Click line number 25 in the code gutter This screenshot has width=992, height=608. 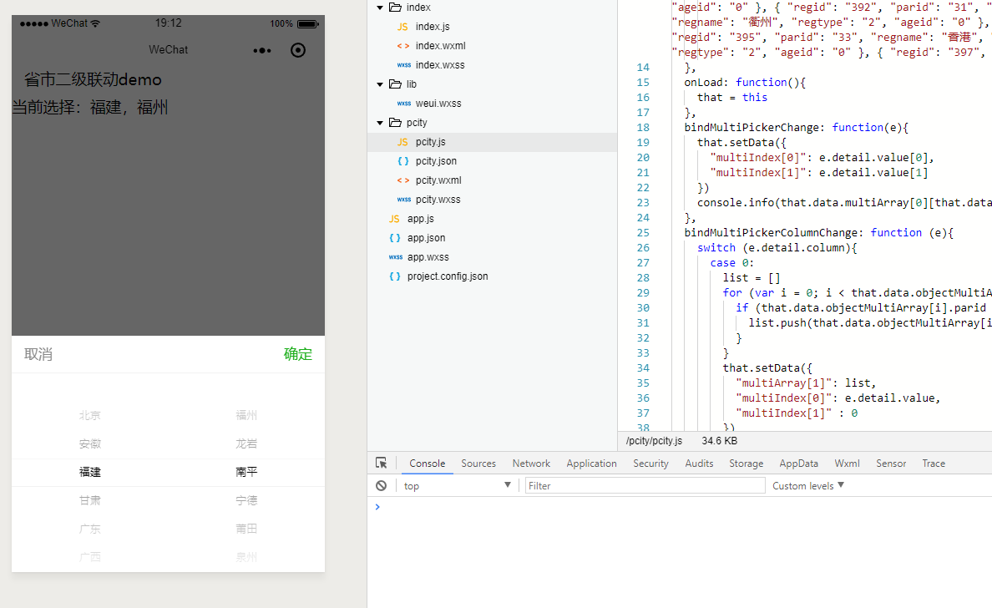tap(643, 233)
